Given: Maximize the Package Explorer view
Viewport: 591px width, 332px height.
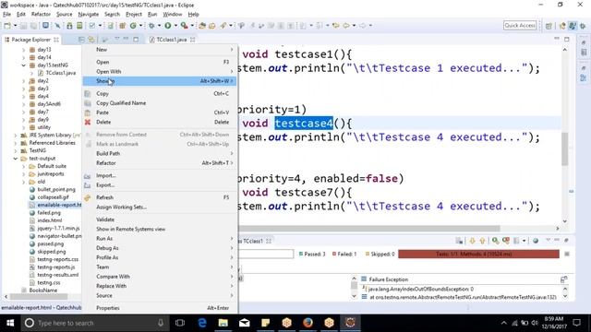Looking at the screenshot, I should click(136, 39).
